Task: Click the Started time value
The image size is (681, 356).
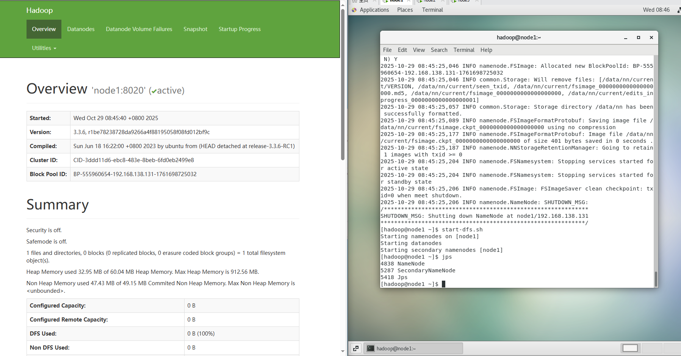Action: click(116, 118)
